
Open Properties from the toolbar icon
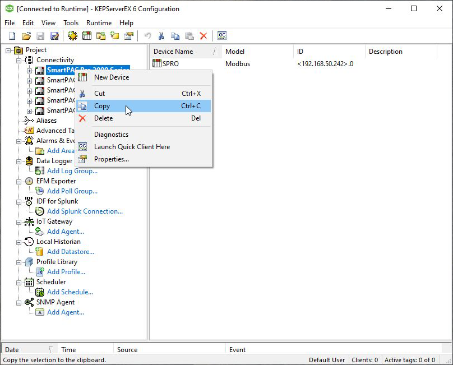(x=129, y=36)
